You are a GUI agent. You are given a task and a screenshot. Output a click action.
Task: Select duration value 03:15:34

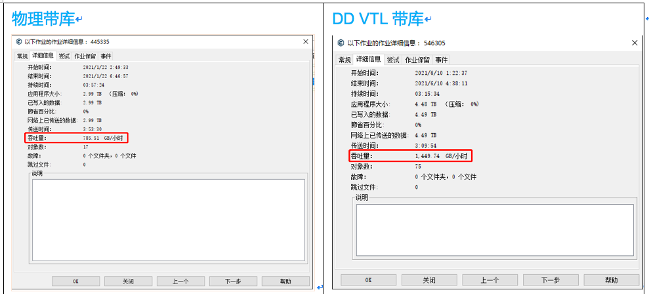427,94
